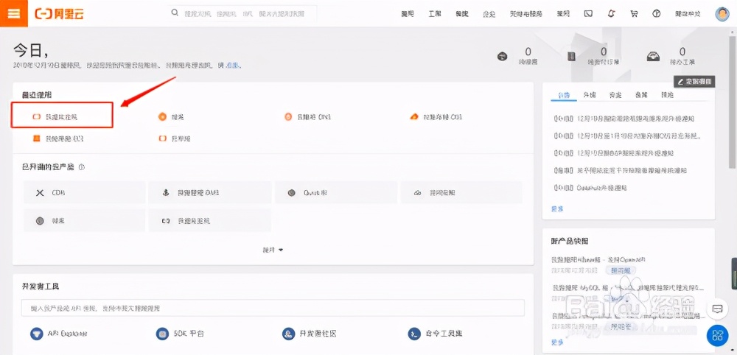Switch to the fourth announcement panel tab
Screen dimensions: 737x355
(641, 95)
